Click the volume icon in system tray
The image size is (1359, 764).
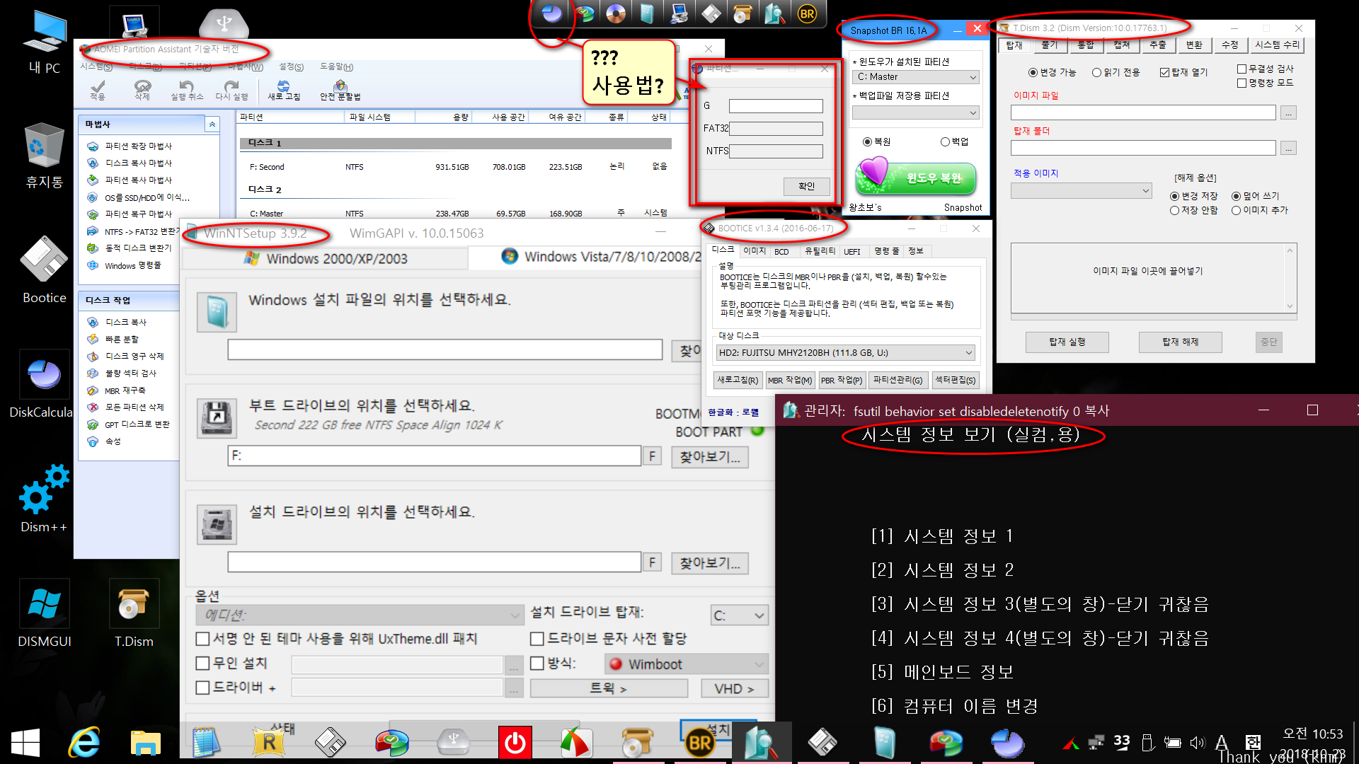coord(1197,742)
